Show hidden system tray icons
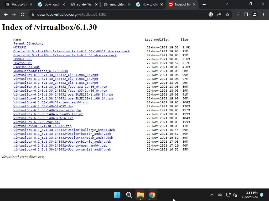This screenshot has height=201, width=269. tap(212, 195)
